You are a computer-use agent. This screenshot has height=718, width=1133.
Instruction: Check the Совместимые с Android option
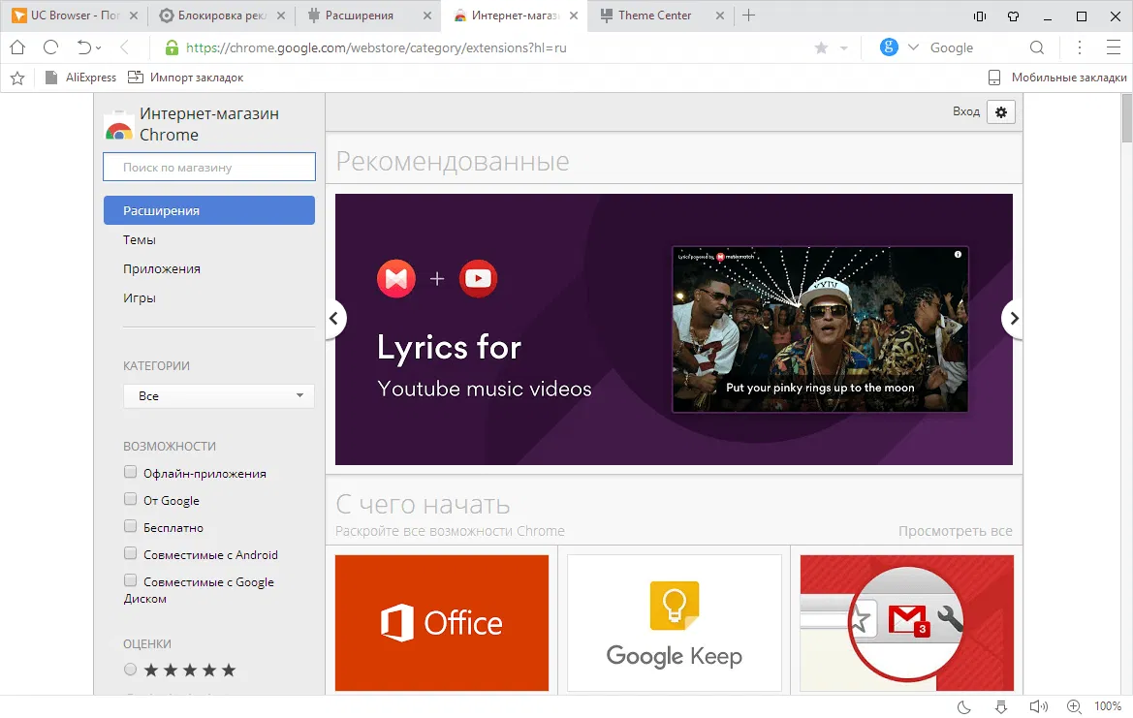click(x=131, y=554)
